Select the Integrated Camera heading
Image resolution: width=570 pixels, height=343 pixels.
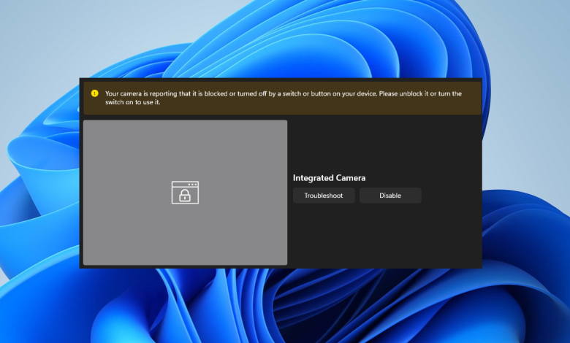coord(329,178)
